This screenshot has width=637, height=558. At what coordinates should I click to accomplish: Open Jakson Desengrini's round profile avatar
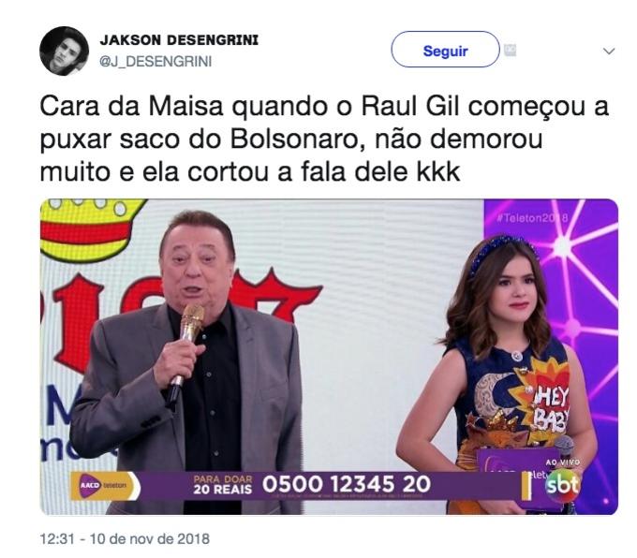65,51
